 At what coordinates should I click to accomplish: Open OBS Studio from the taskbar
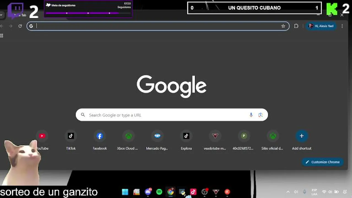click(205, 192)
